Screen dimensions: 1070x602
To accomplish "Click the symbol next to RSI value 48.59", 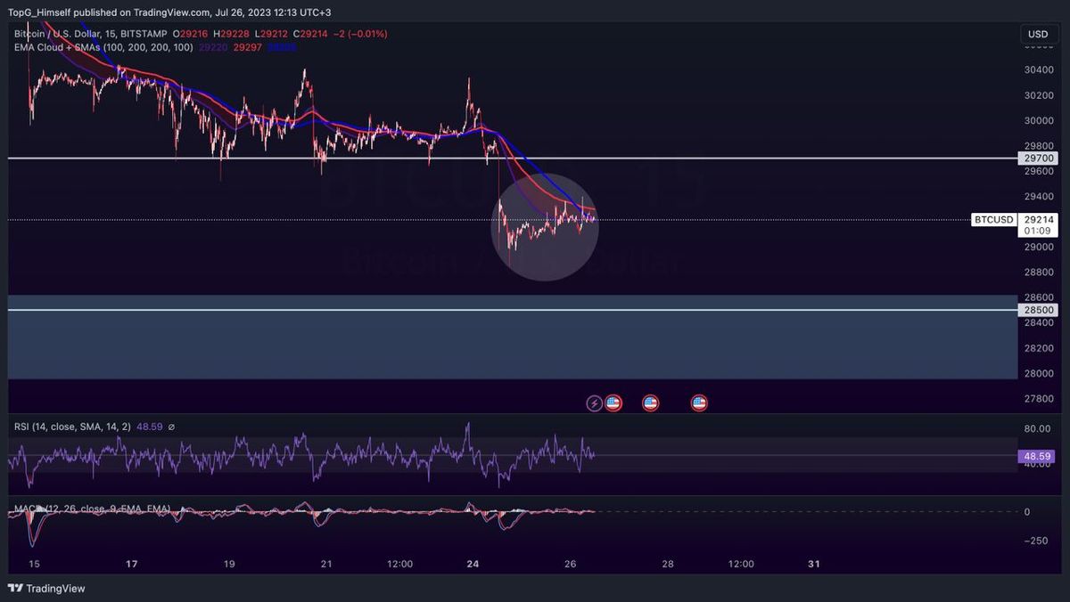I will point(171,427).
